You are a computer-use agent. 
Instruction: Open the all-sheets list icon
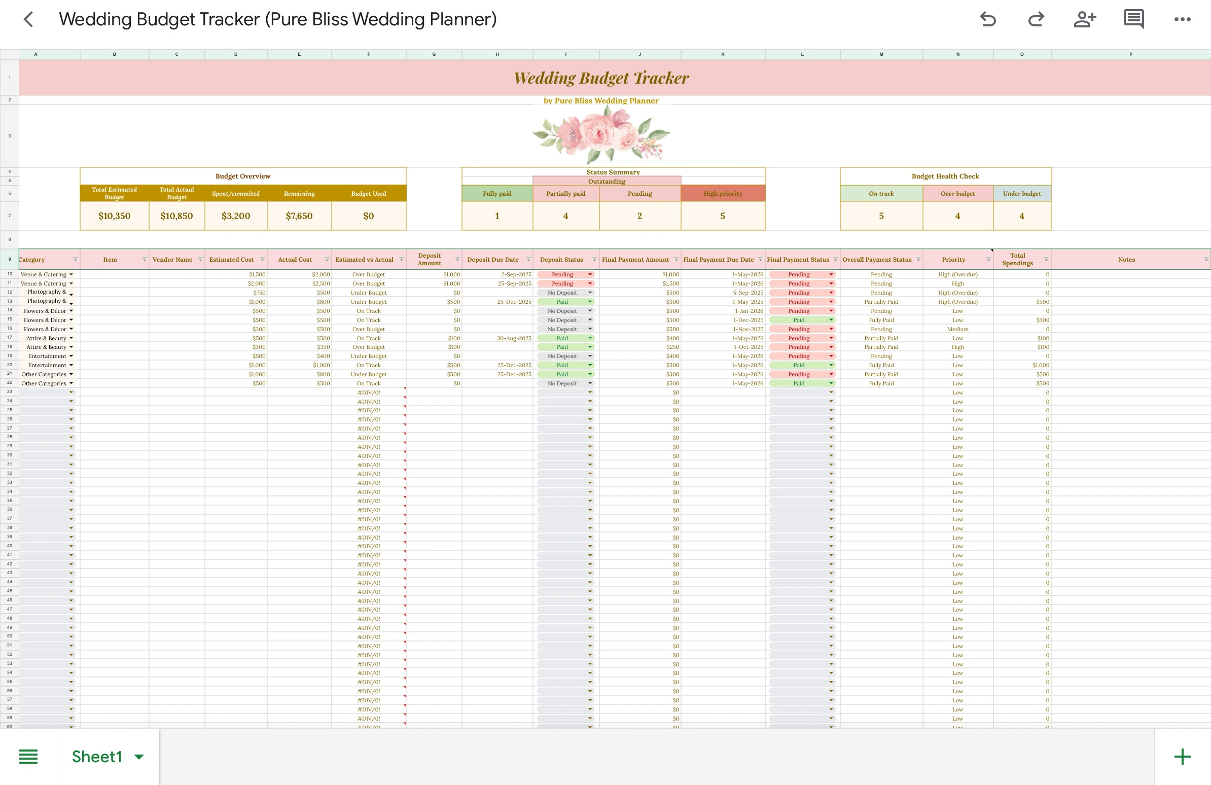[28, 757]
